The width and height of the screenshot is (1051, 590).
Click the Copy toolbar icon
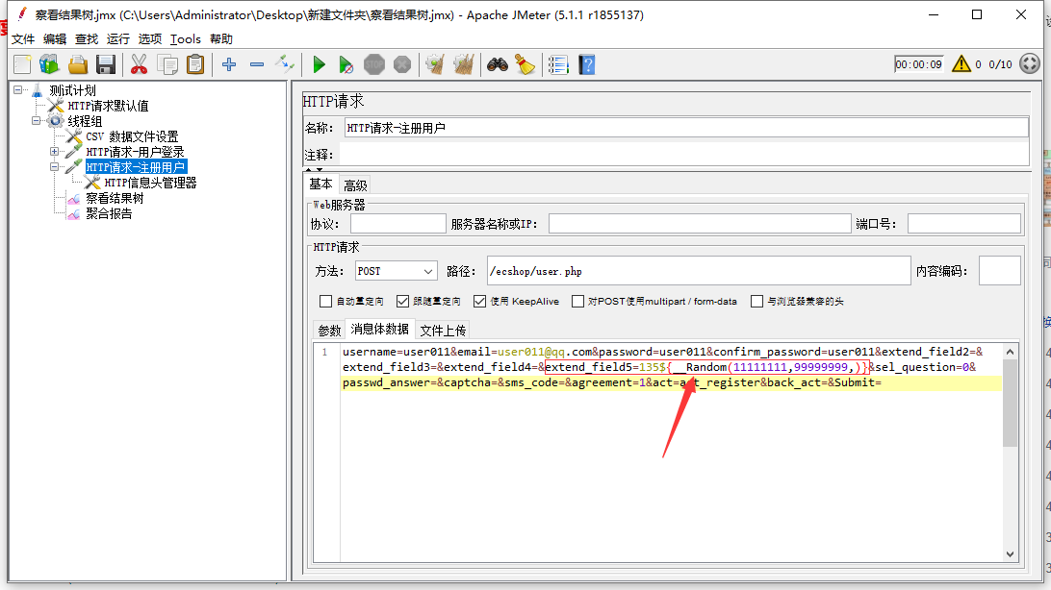pyautogui.click(x=167, y=65)
